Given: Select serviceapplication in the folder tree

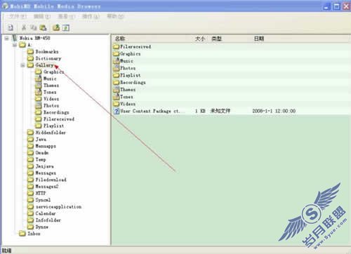Looking at the screenshot, I should [x=58, y=207].
